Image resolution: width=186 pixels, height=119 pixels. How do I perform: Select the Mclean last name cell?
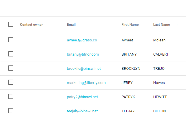[x=159, y=40]
